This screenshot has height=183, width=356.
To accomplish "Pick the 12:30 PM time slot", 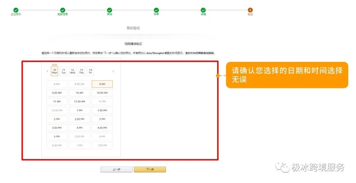I will click(57, 110).
